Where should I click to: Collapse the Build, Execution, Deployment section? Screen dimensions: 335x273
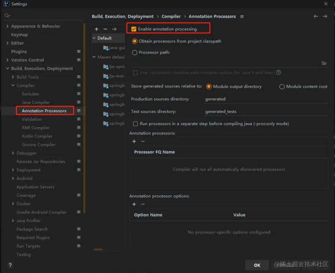8,69
